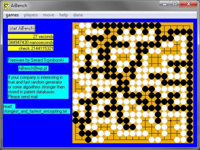Screen dimensions: 200x150
Task: Open the help menu
Action: click(x=64, y=15)
